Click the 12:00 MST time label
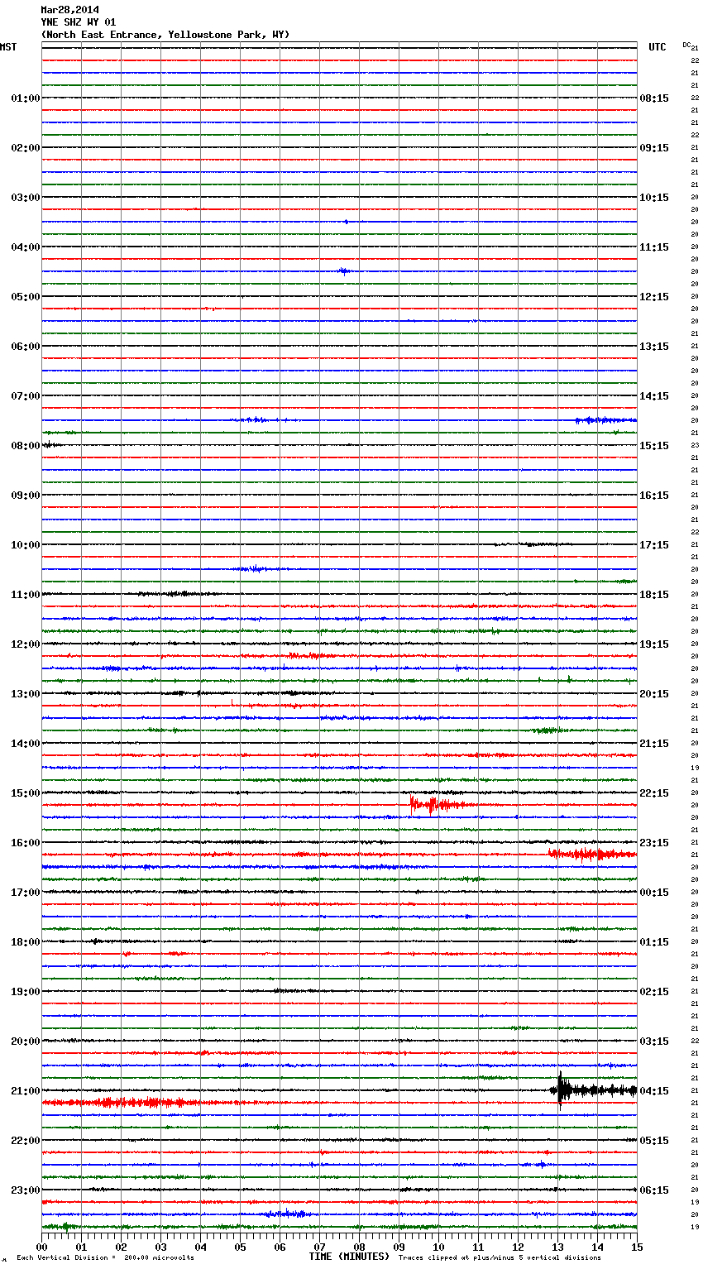Screen dimensions: 703x1269 [26, 644]
